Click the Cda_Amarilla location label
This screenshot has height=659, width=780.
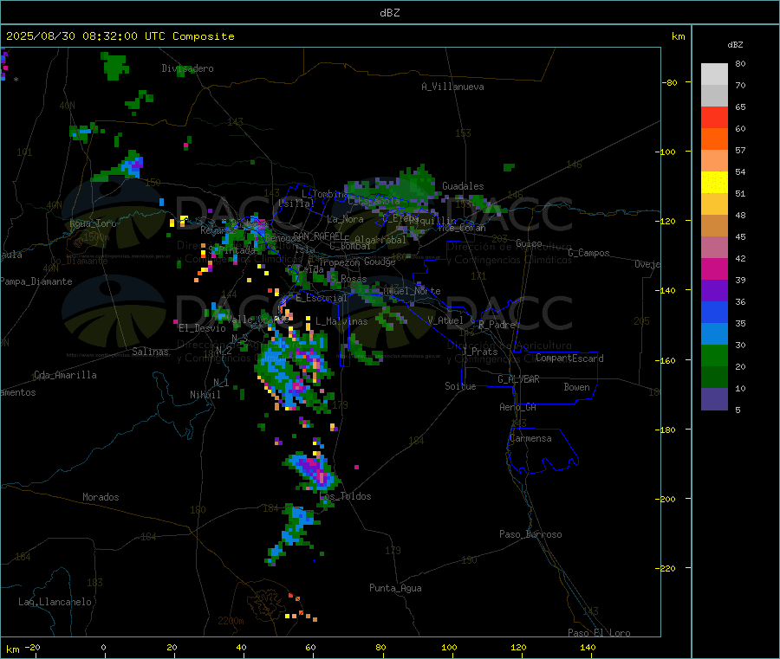[65, 375]
